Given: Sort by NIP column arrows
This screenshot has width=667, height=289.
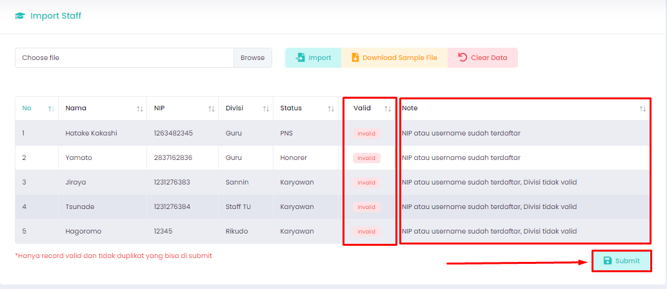Looking at the screenshot, I should pos(211,108).
